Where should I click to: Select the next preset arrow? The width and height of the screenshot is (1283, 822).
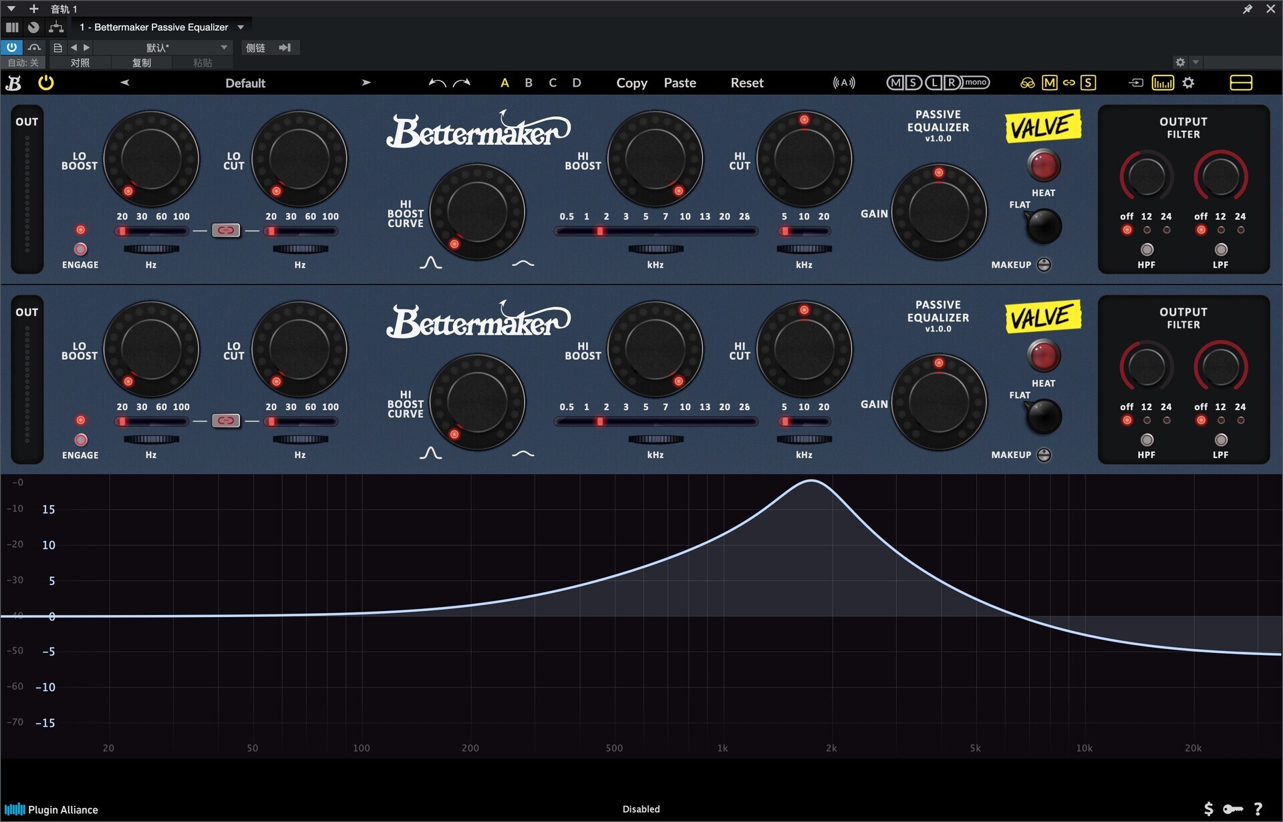(366, 83)
